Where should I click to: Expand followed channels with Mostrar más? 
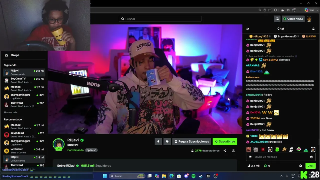(x=10, y=112)
